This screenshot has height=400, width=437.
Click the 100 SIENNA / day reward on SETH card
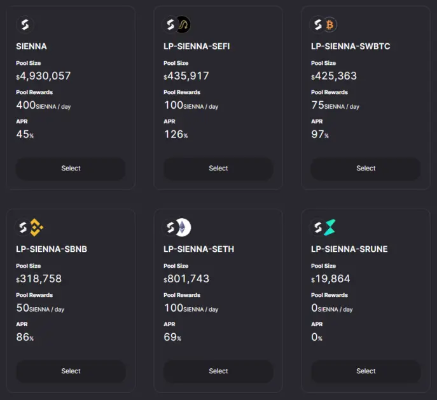[x=191, y=308]
